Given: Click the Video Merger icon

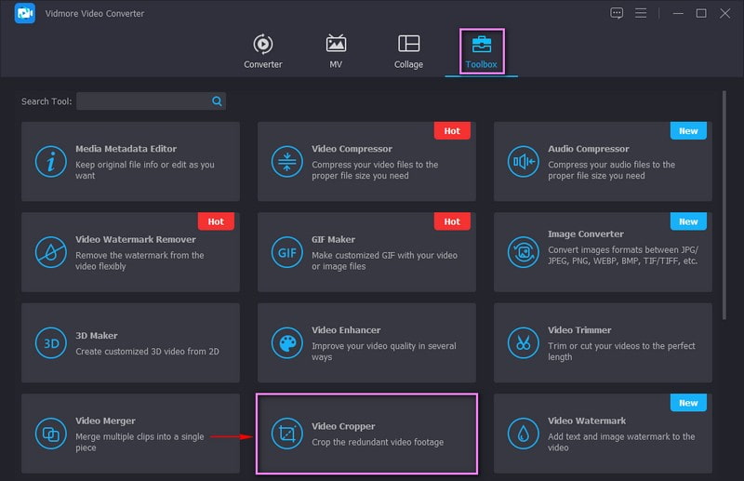Looking at the screenshot, I should (x=50, y=434).
